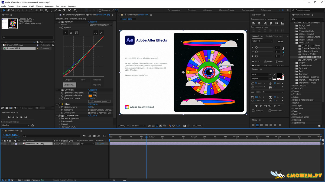
Task: Expand Базовая коррекция in Lumetri Color
Action: tap(59, 119)
